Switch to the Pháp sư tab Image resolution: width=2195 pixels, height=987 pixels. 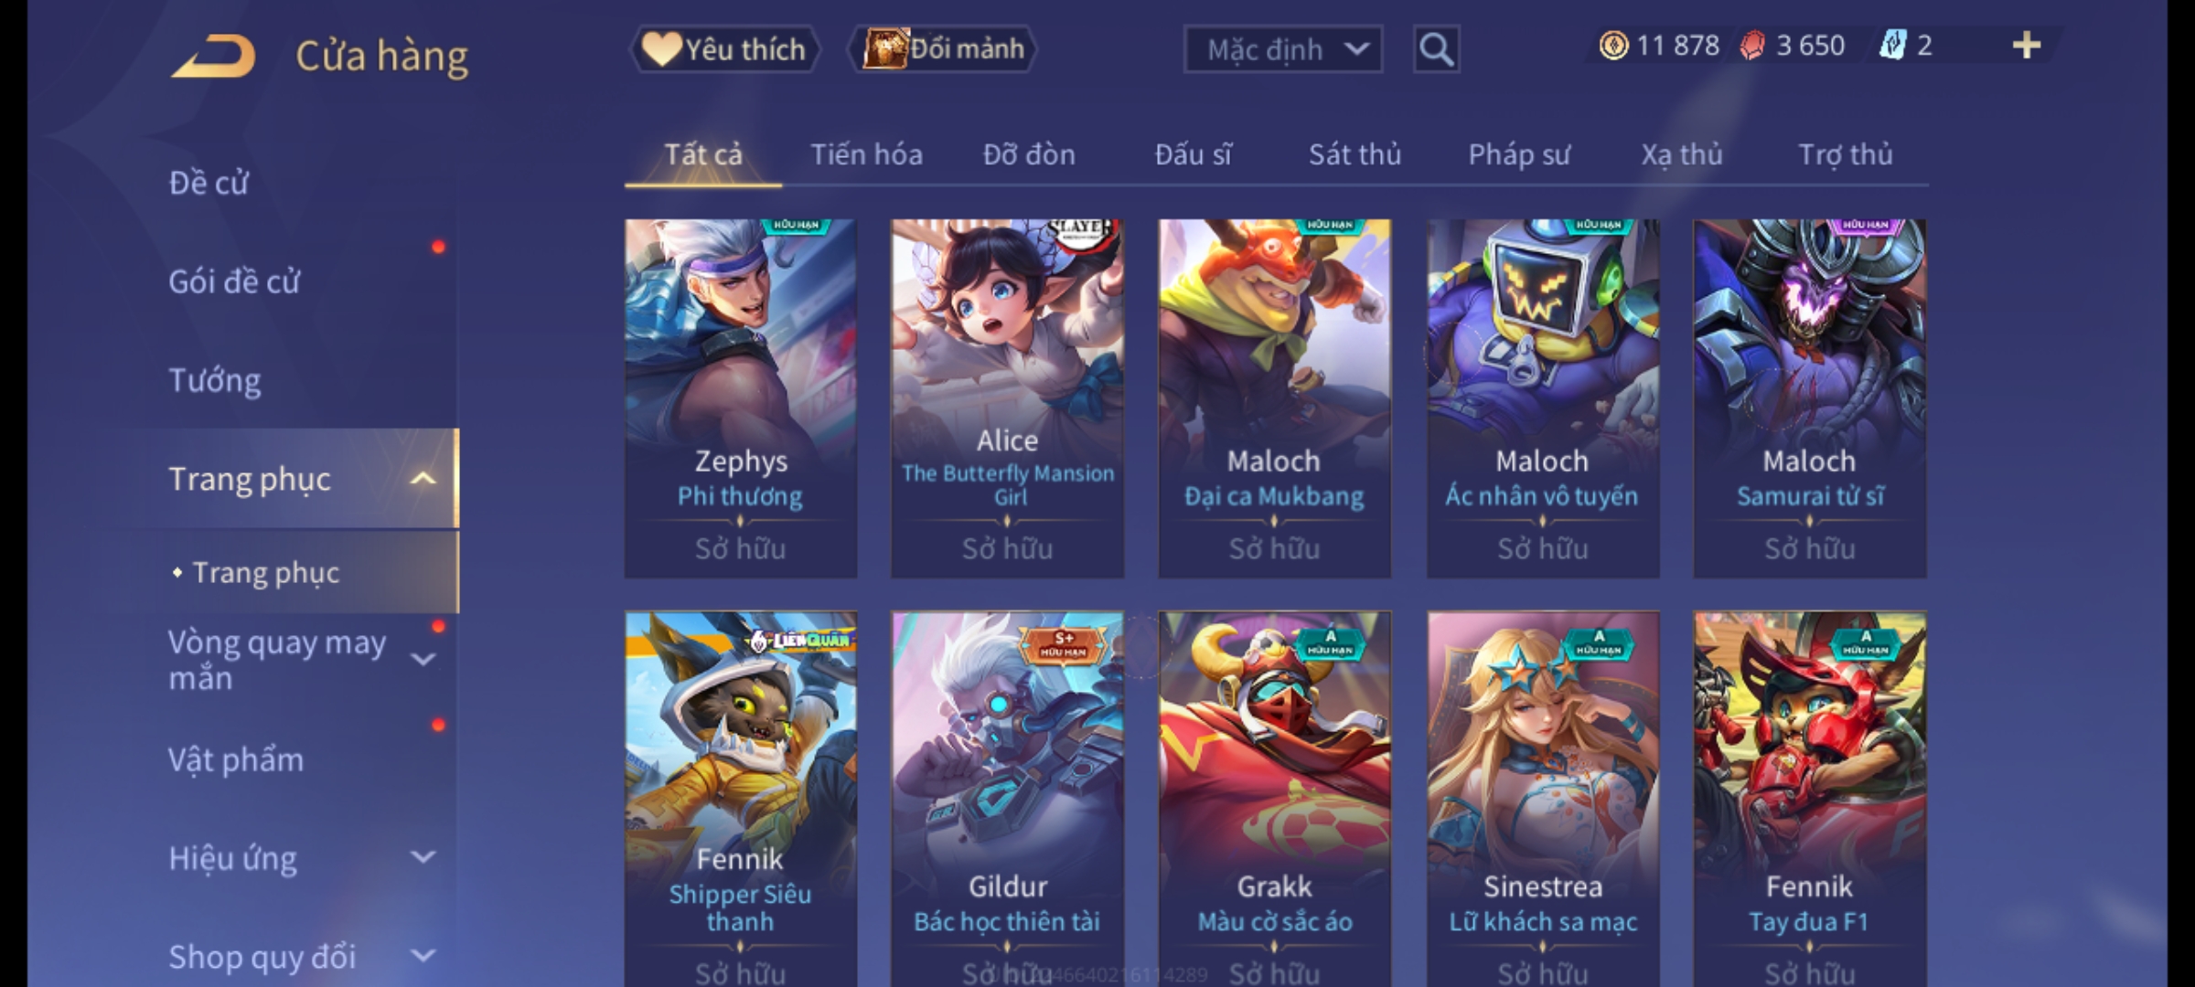[x=1519, y=154]
